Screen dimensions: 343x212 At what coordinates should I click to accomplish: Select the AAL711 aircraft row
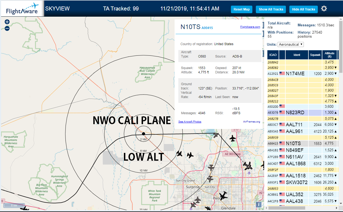click(x=303, y=124)
